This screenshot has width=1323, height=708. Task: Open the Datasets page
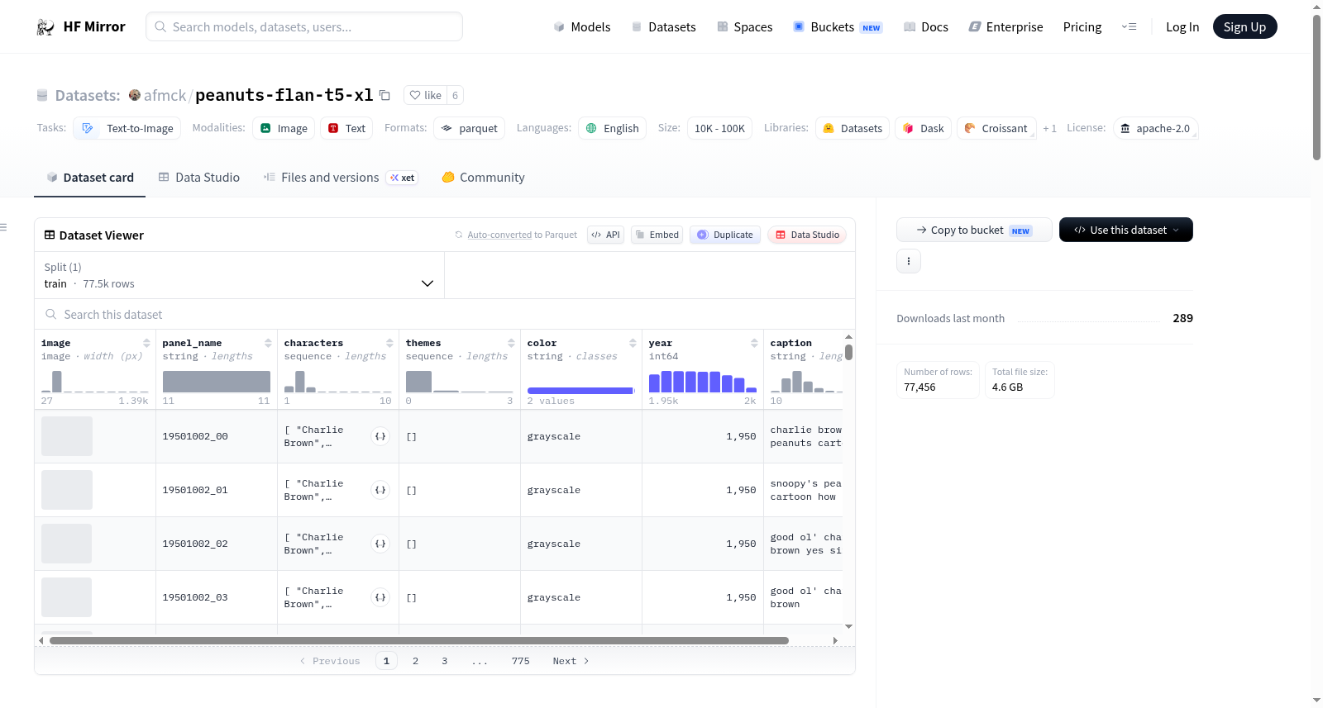click(x=664, y=27)
